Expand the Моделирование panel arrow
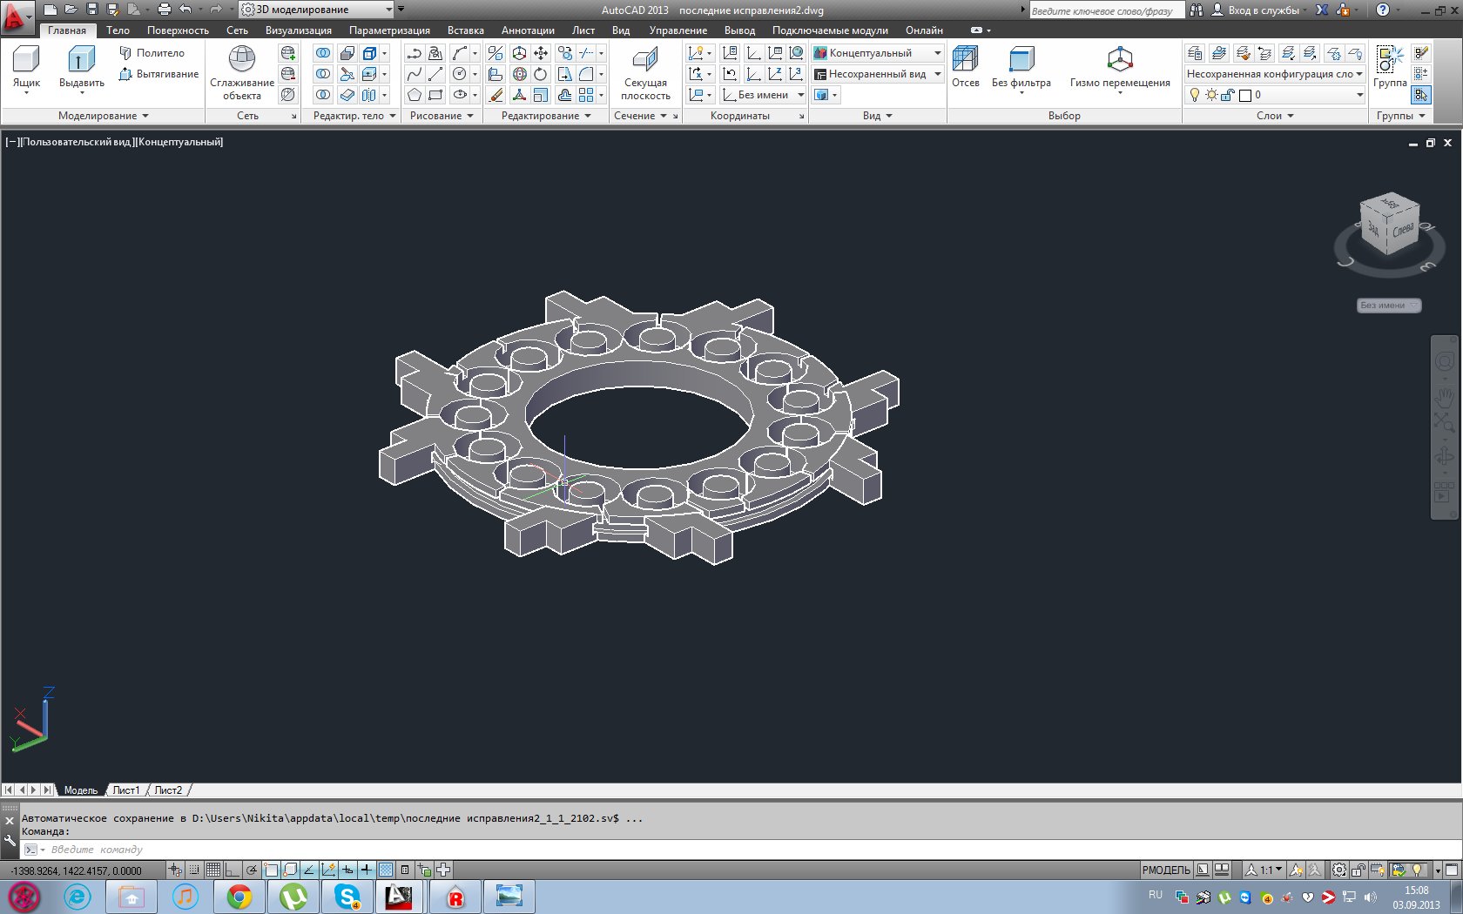Screen dimensions: 1463x914 (145, 116)
